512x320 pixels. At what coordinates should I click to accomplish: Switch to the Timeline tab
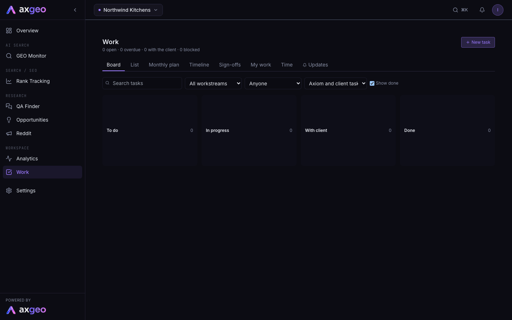199,65
